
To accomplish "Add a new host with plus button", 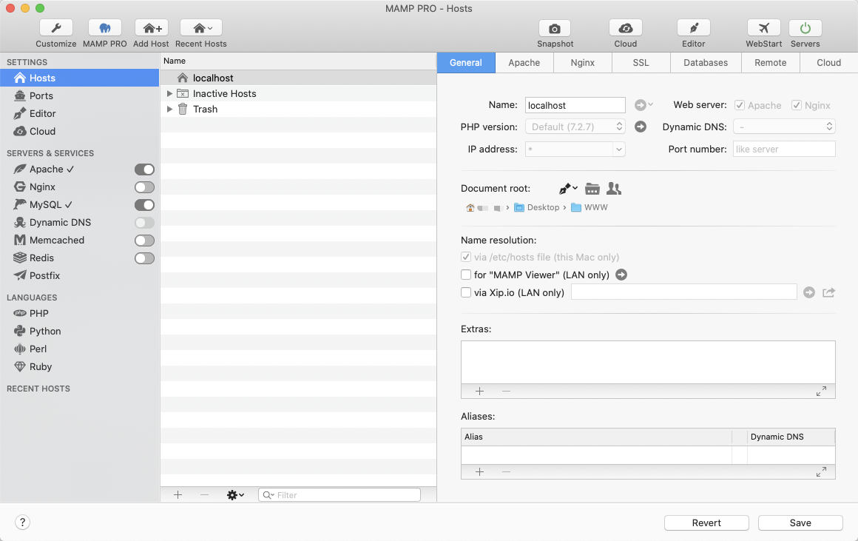I will point(178,495).
